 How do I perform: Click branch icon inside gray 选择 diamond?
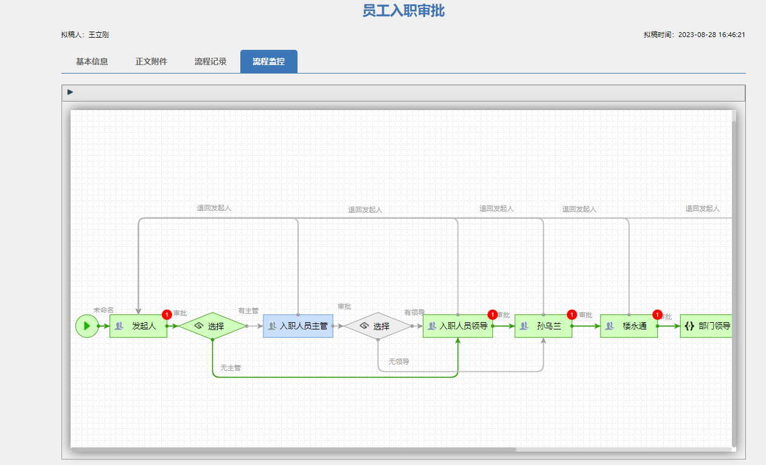click(364, 326)
